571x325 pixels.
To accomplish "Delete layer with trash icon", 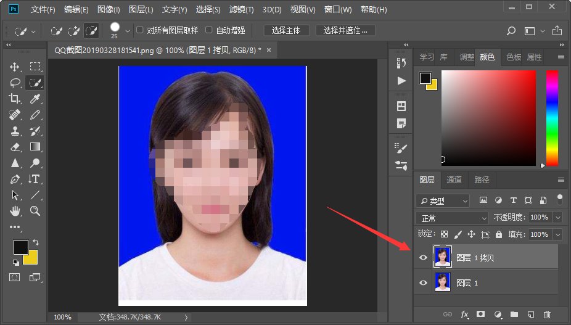I will pos(547,314).
